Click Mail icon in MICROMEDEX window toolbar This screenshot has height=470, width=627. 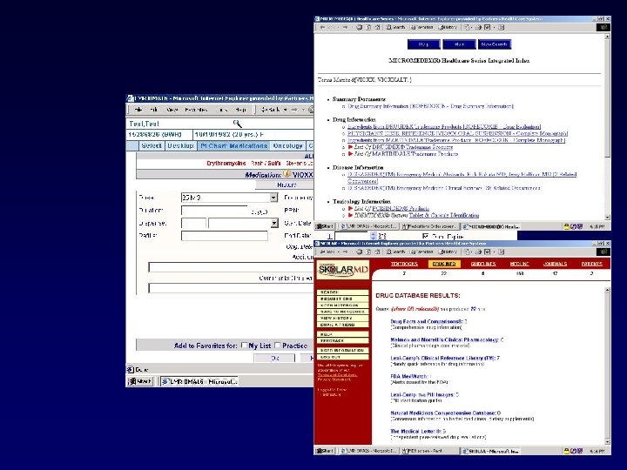[x=467, y=27]
